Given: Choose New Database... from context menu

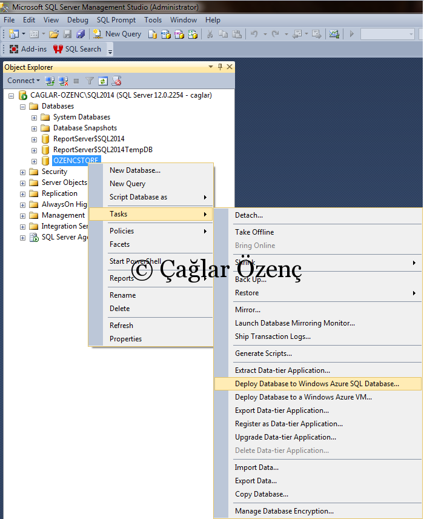Looking at the screenshot, I should (151, 170).
